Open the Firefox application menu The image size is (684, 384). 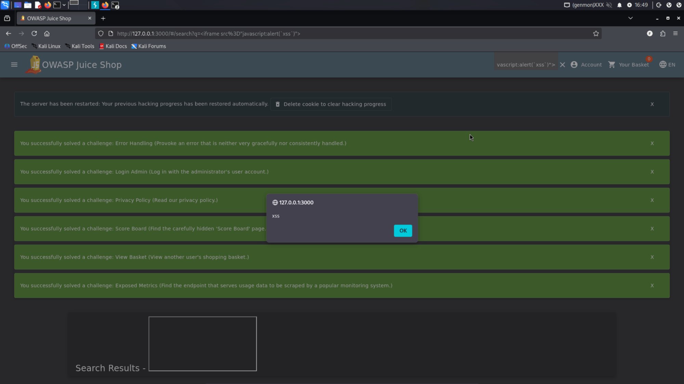[675, 33]
